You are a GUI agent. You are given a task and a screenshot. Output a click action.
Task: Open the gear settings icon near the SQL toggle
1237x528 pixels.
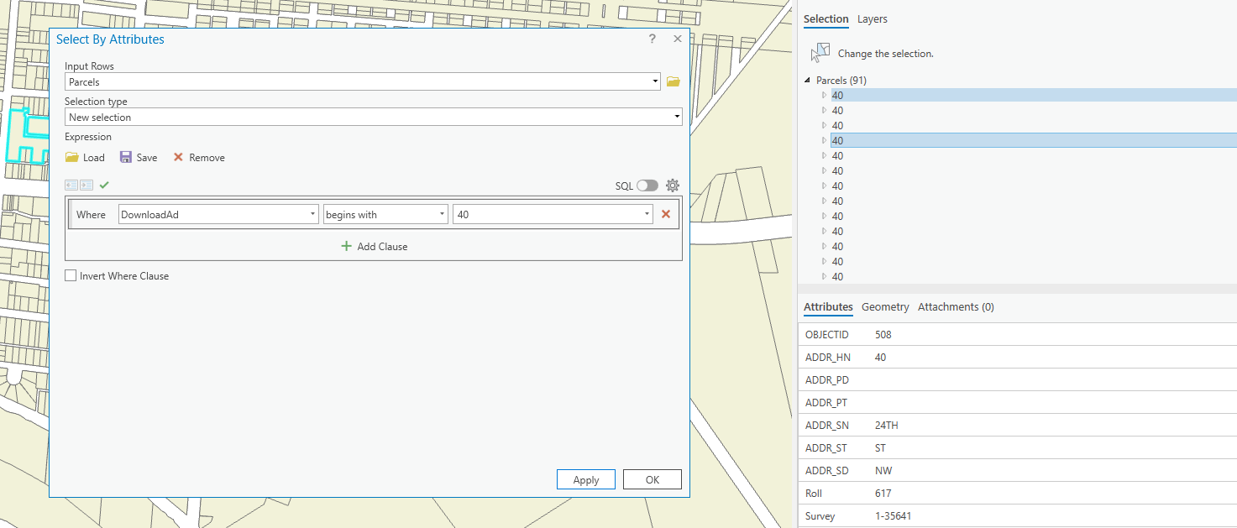[x=672, y=185]
